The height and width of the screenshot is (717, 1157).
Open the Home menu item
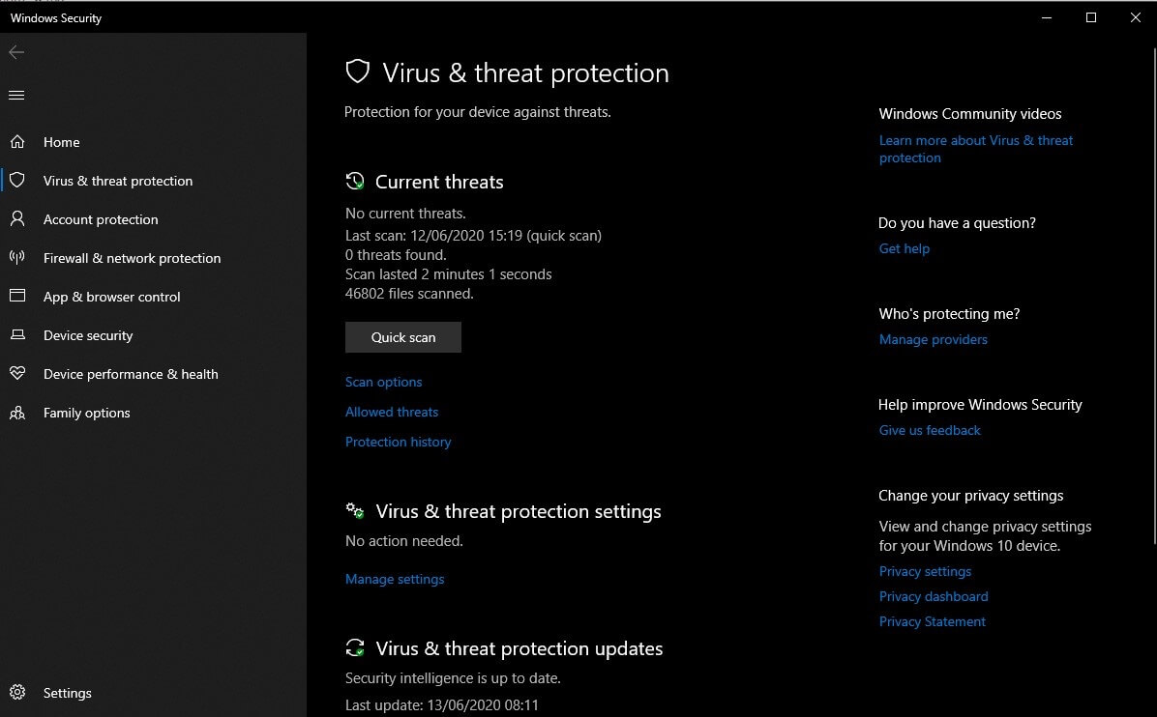pos(61,142)
